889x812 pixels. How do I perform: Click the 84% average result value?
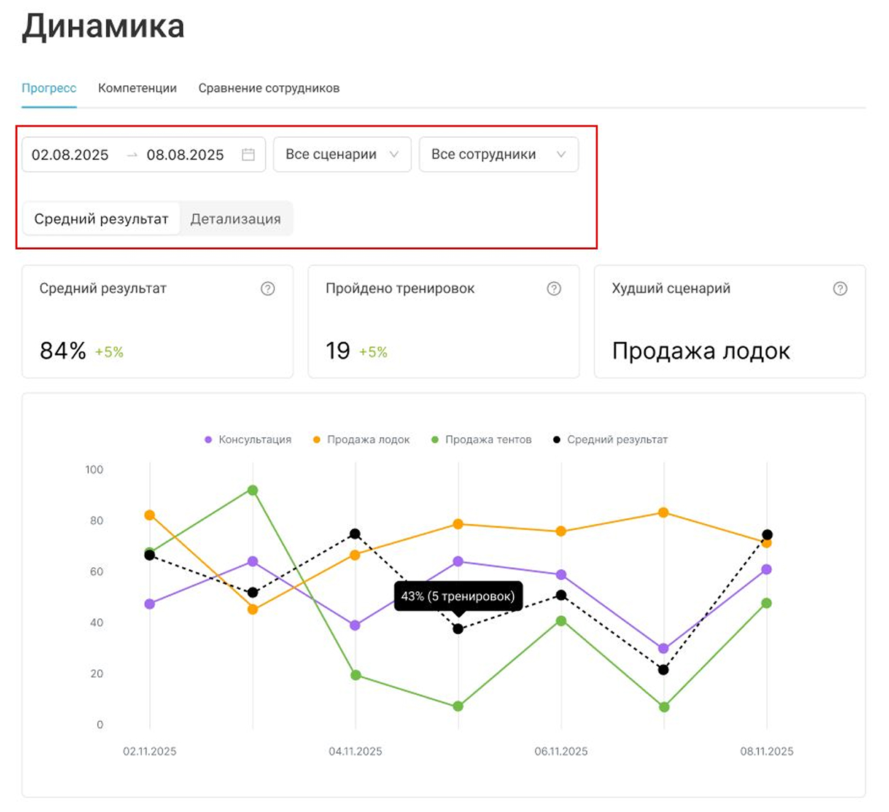tap(63, 351)
